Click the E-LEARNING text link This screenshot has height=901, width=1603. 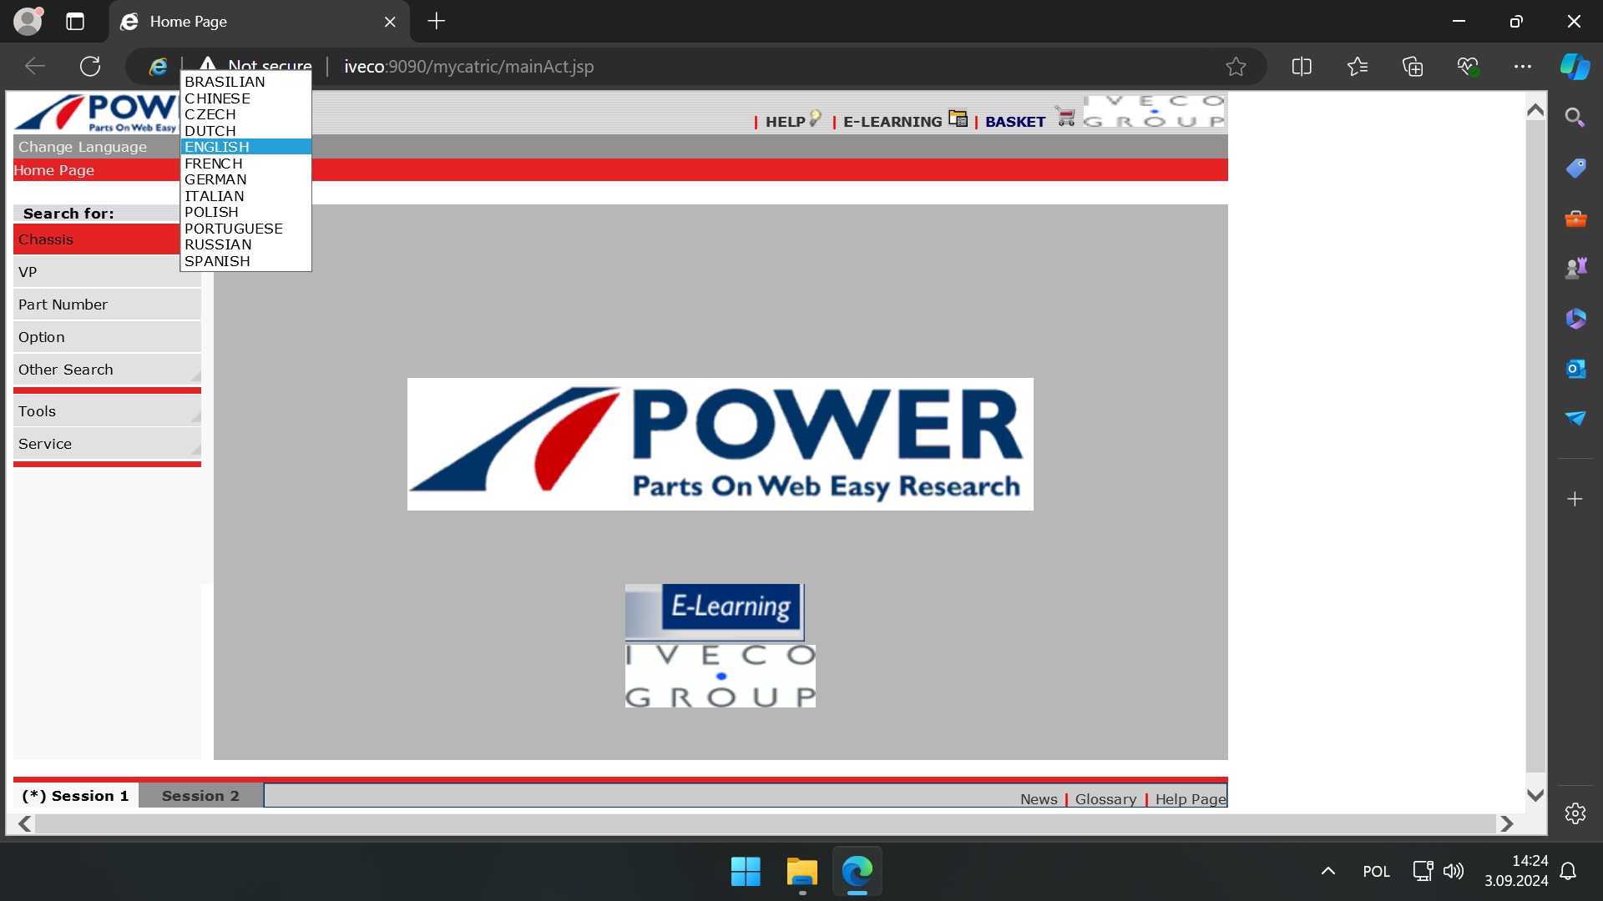(893, 122)
